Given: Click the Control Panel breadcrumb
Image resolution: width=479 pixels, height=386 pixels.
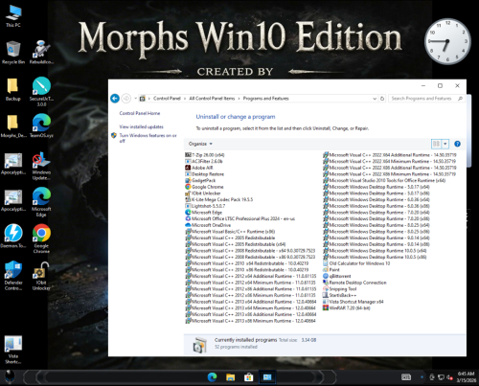Looking at the screenshot, I should coord(167,99).
